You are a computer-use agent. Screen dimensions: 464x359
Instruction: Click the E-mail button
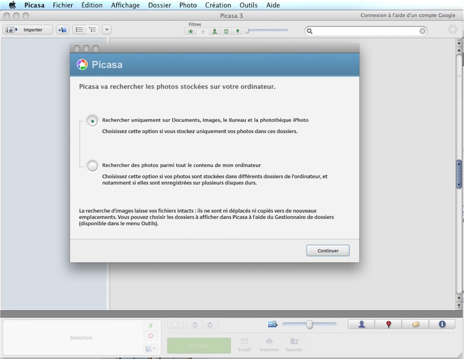(x=245, y=345)
